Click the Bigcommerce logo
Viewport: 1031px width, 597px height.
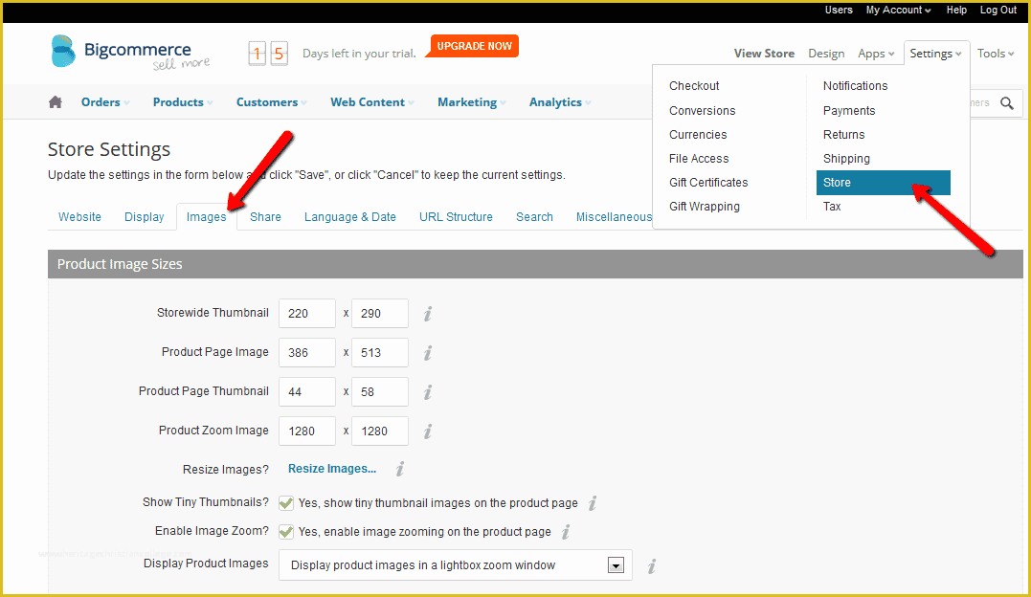point(130,52)
